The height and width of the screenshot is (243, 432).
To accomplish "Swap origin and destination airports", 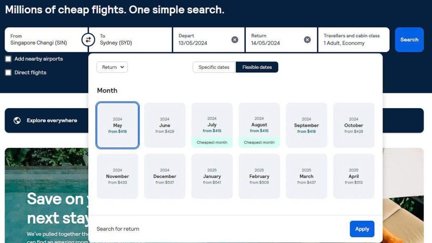I will (88, 39).
